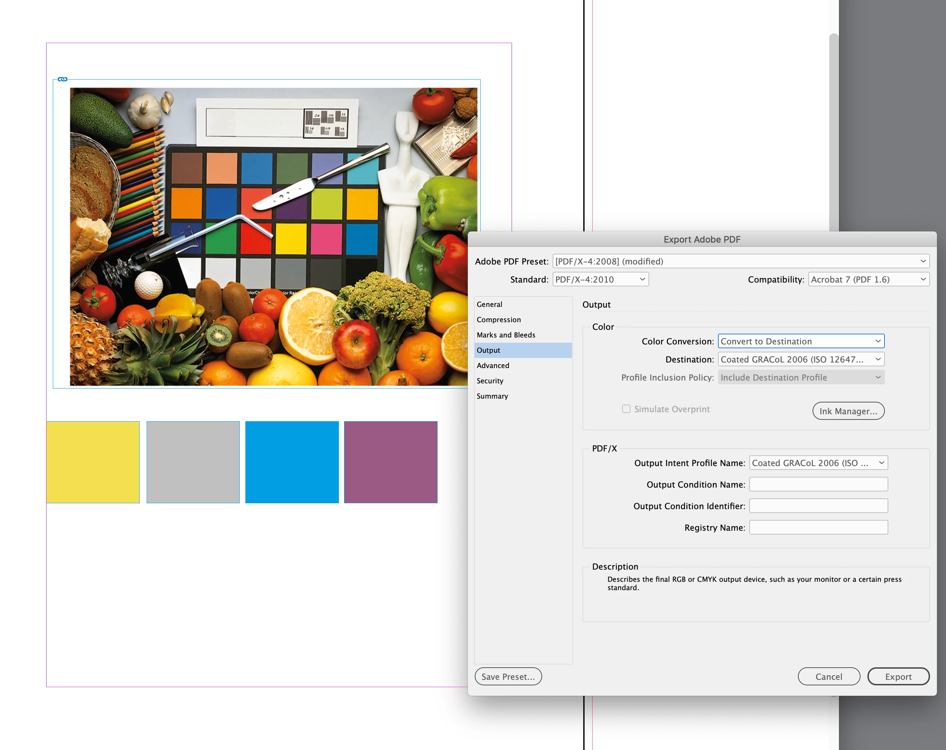This screenshot has width=946, height=750.
Task: Click the Ink Manager button
Action: (848, 411)
